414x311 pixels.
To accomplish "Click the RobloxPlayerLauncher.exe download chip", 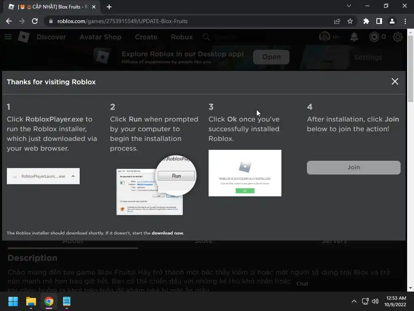I will [43, 176].
